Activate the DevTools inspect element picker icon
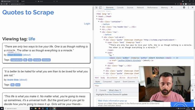 tap(96, 8)
